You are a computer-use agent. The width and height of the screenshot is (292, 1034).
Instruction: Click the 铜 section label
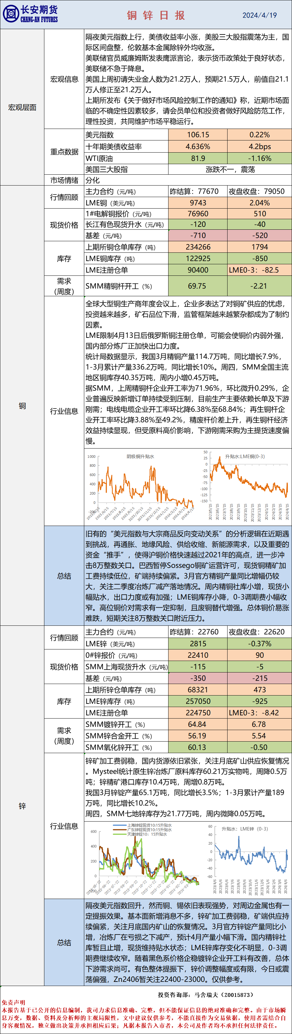(22, 406)
